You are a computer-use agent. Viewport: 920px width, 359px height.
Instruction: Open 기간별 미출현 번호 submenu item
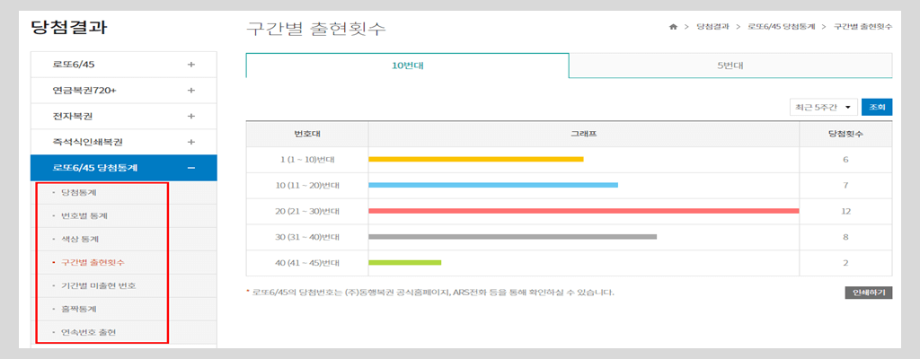click(x=99, y=285)
